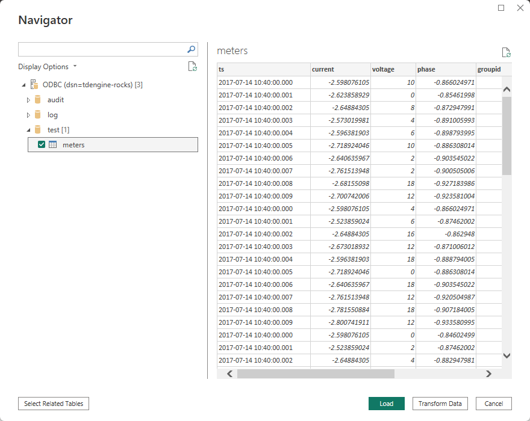Collapse the test database node
The height and width of the screenshot is (421, 530).
pyautogui.click(x=28, y=130)
